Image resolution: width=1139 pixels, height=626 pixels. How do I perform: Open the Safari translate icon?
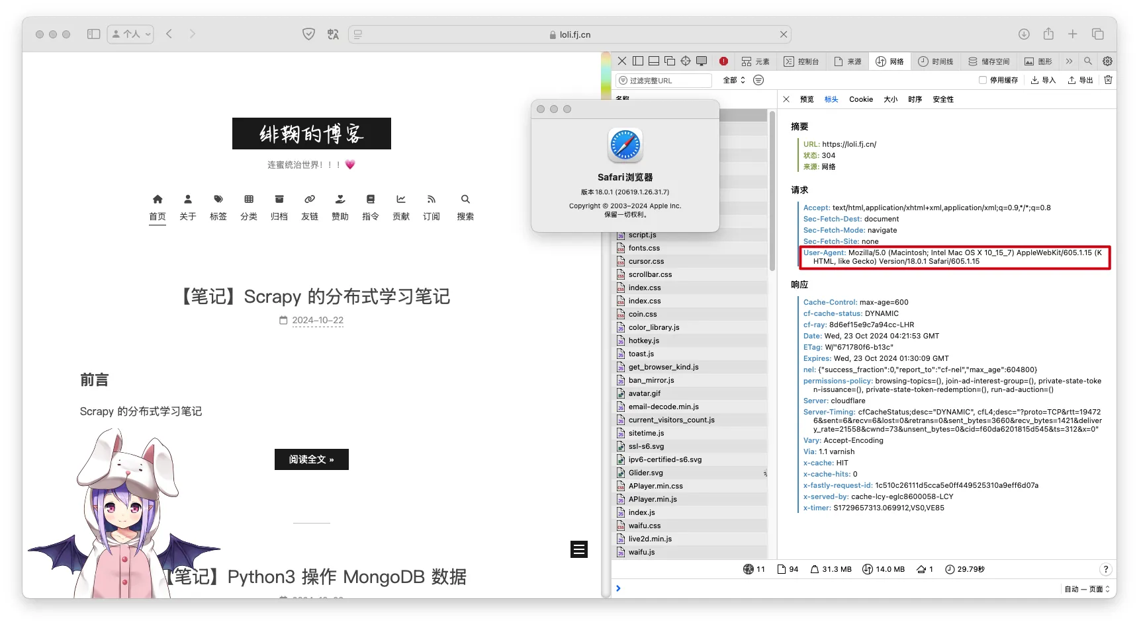pos(333,34)
